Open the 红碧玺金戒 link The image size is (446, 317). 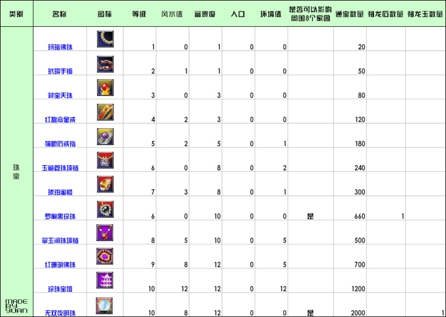[x=60, y=119]
